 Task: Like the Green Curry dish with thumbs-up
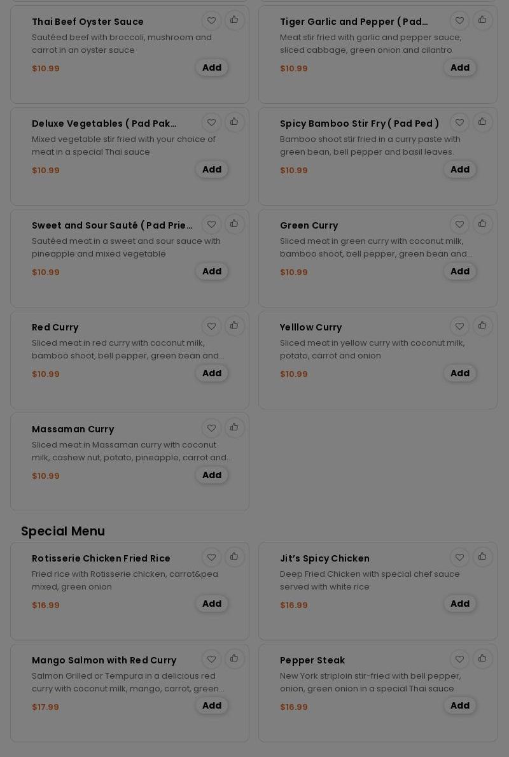point(482,224)
